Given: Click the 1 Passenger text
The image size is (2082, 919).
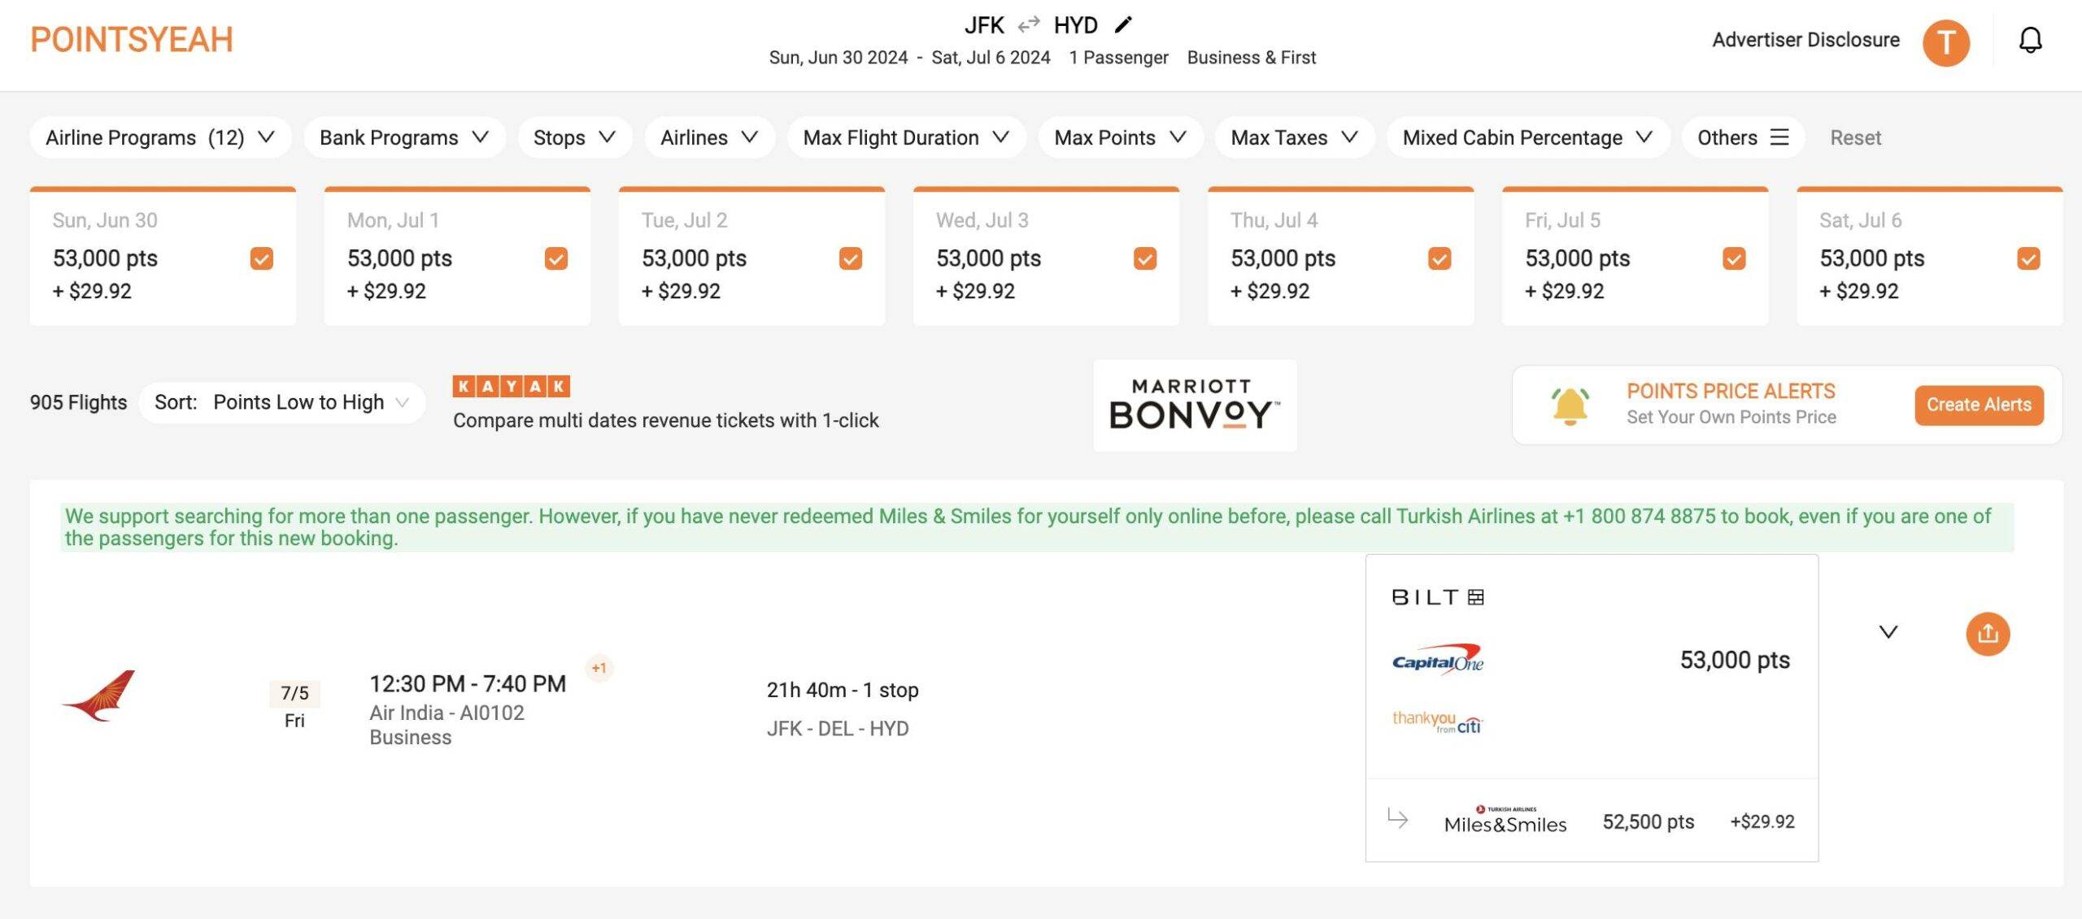Looking at the screenshot, I should click(x=1118, y=58).
